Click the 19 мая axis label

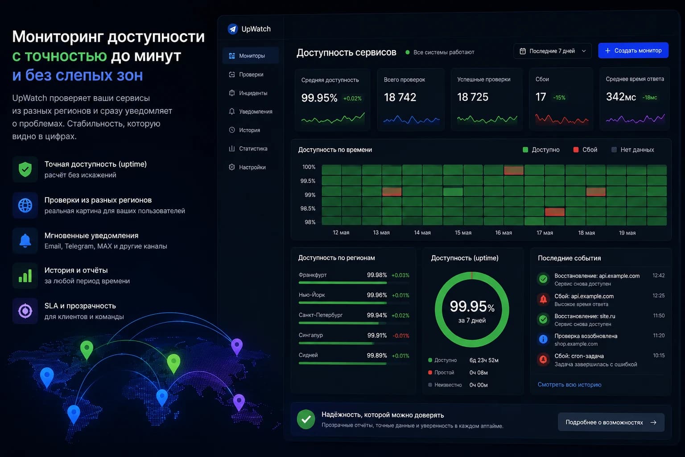pyautogui.click(x=627, y=233)
